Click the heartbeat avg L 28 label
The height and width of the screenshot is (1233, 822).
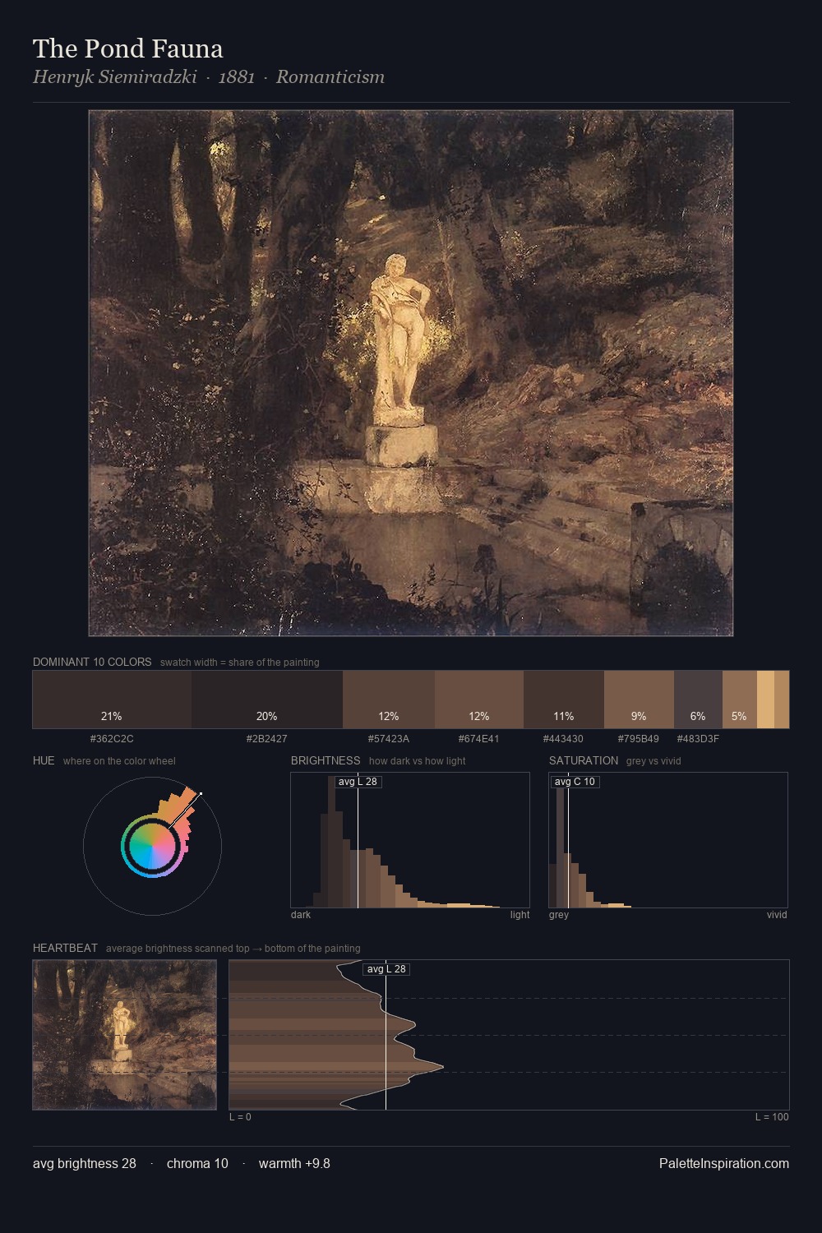coord(386,969)
